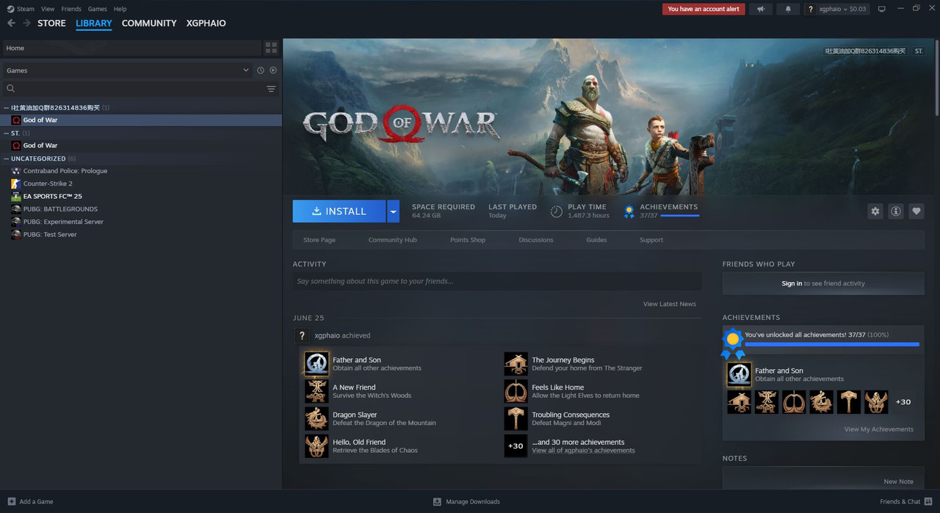Viewport: 940px width, 513px height.
Task: Switch to grid collections view icon
Action: click(271, 48)
